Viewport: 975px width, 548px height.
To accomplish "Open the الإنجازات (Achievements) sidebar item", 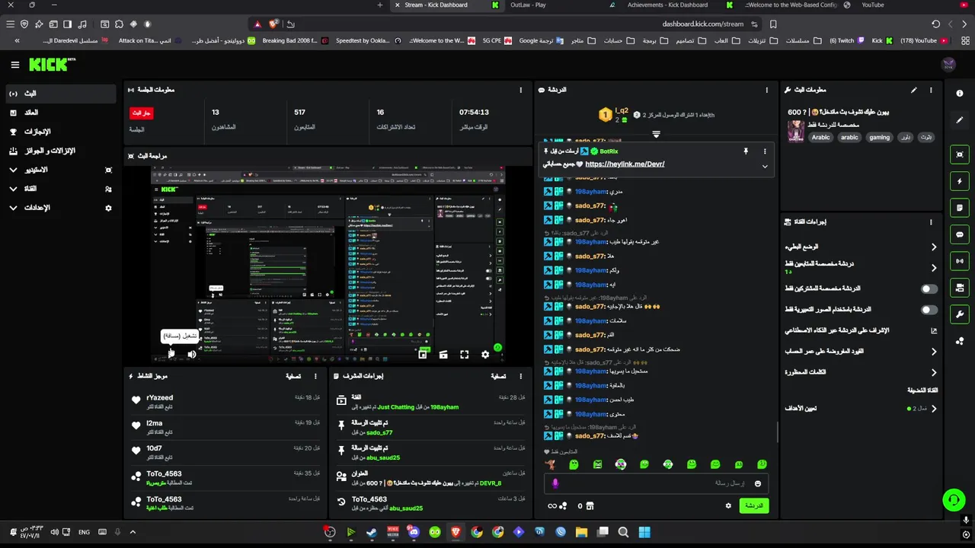I will [x=61, y=132].
